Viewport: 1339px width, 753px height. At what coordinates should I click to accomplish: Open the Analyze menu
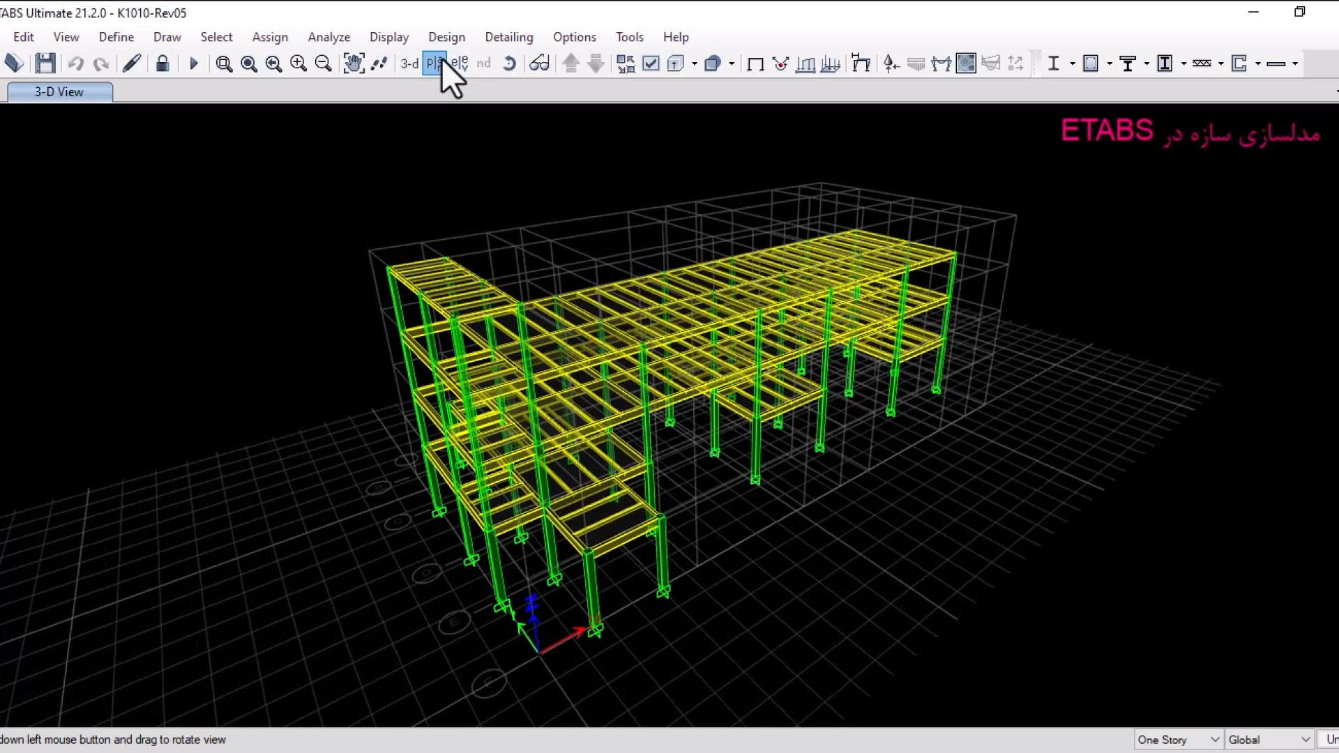329,37
